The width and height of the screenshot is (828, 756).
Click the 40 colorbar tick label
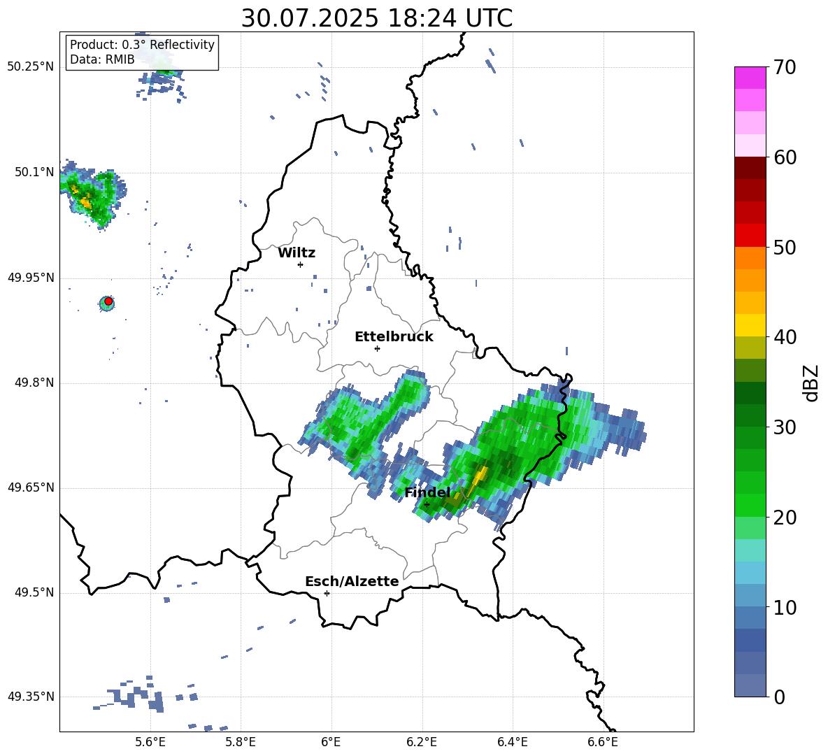pyautogui.click(x=784, y=337)
